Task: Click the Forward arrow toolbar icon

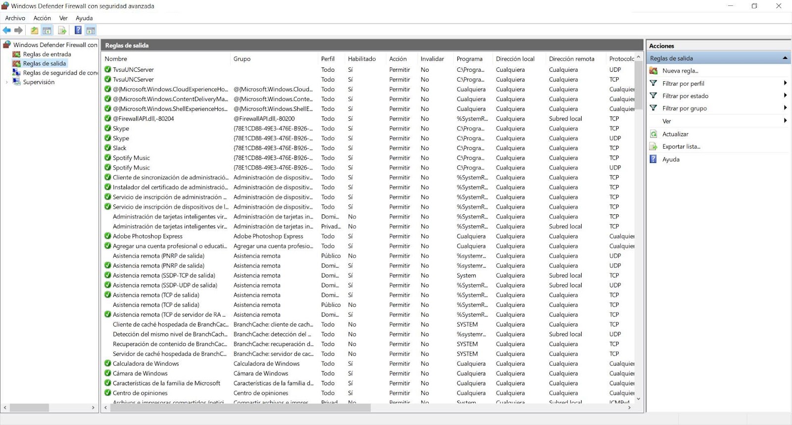Action: (x=19, y=31)
